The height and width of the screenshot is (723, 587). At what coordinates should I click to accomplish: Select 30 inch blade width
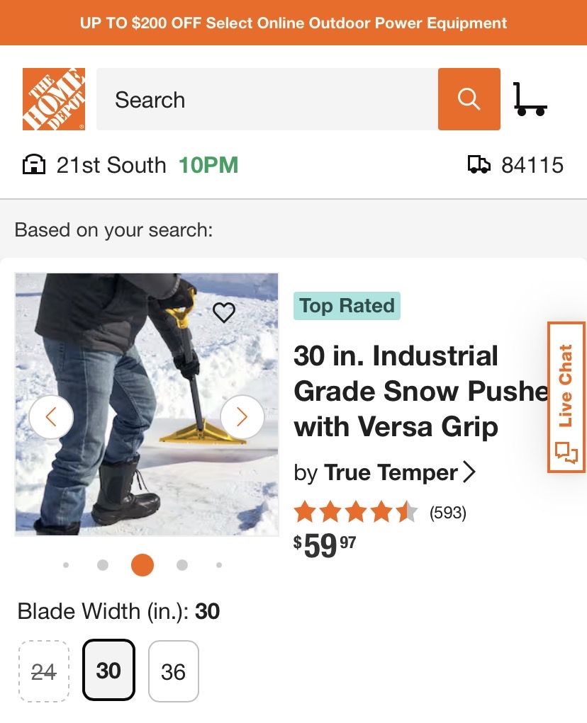(x=108, y=670)
